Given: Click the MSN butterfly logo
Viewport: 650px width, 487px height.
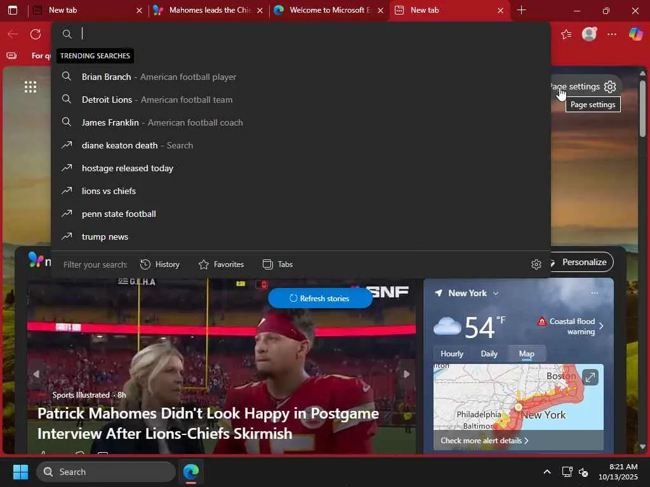Looking at the screenshot, I should pyautogui.click(x=36, y=259).
